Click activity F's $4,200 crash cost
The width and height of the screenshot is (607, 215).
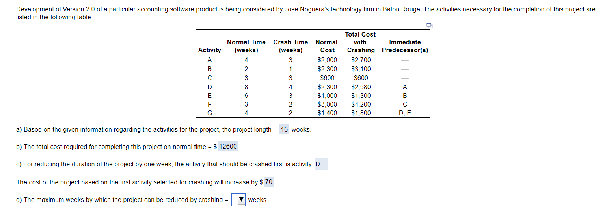click(361, 104)
